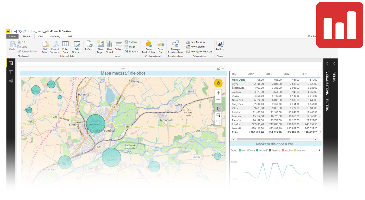
Task: Click table scrollbar right arrow
Action: [315, 139]
